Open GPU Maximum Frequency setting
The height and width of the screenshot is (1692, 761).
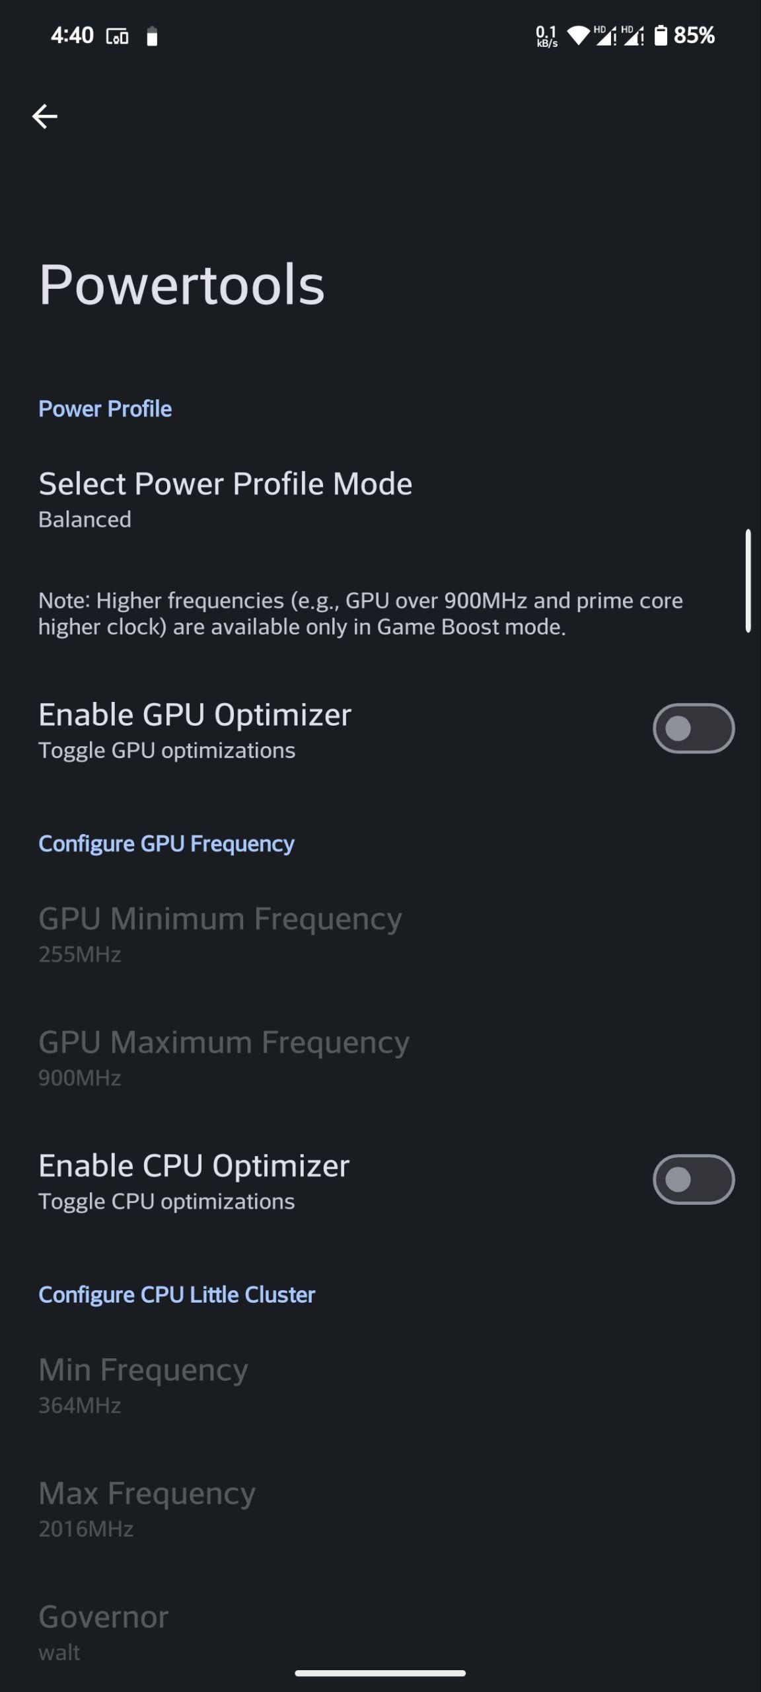pyautogui.click(x=380, y=1057)
